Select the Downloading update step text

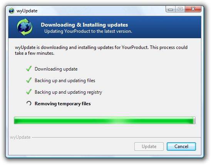tap(56, 69)
